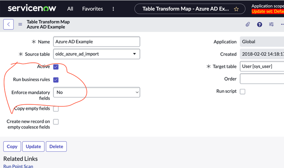Click the ServiceNow logo
The height and width of the screenshot is (168, 284).
[x=32, y=8]
